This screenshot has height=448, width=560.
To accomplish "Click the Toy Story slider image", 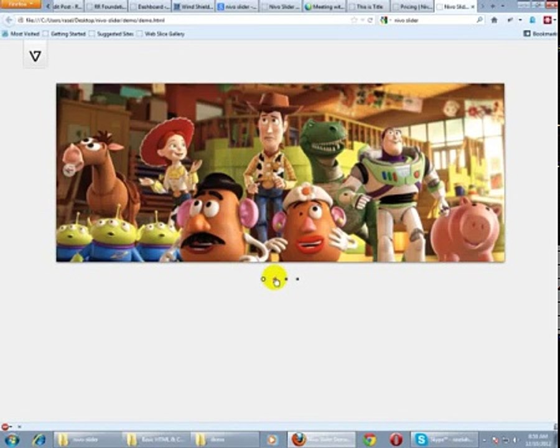I will pos(281,172).
